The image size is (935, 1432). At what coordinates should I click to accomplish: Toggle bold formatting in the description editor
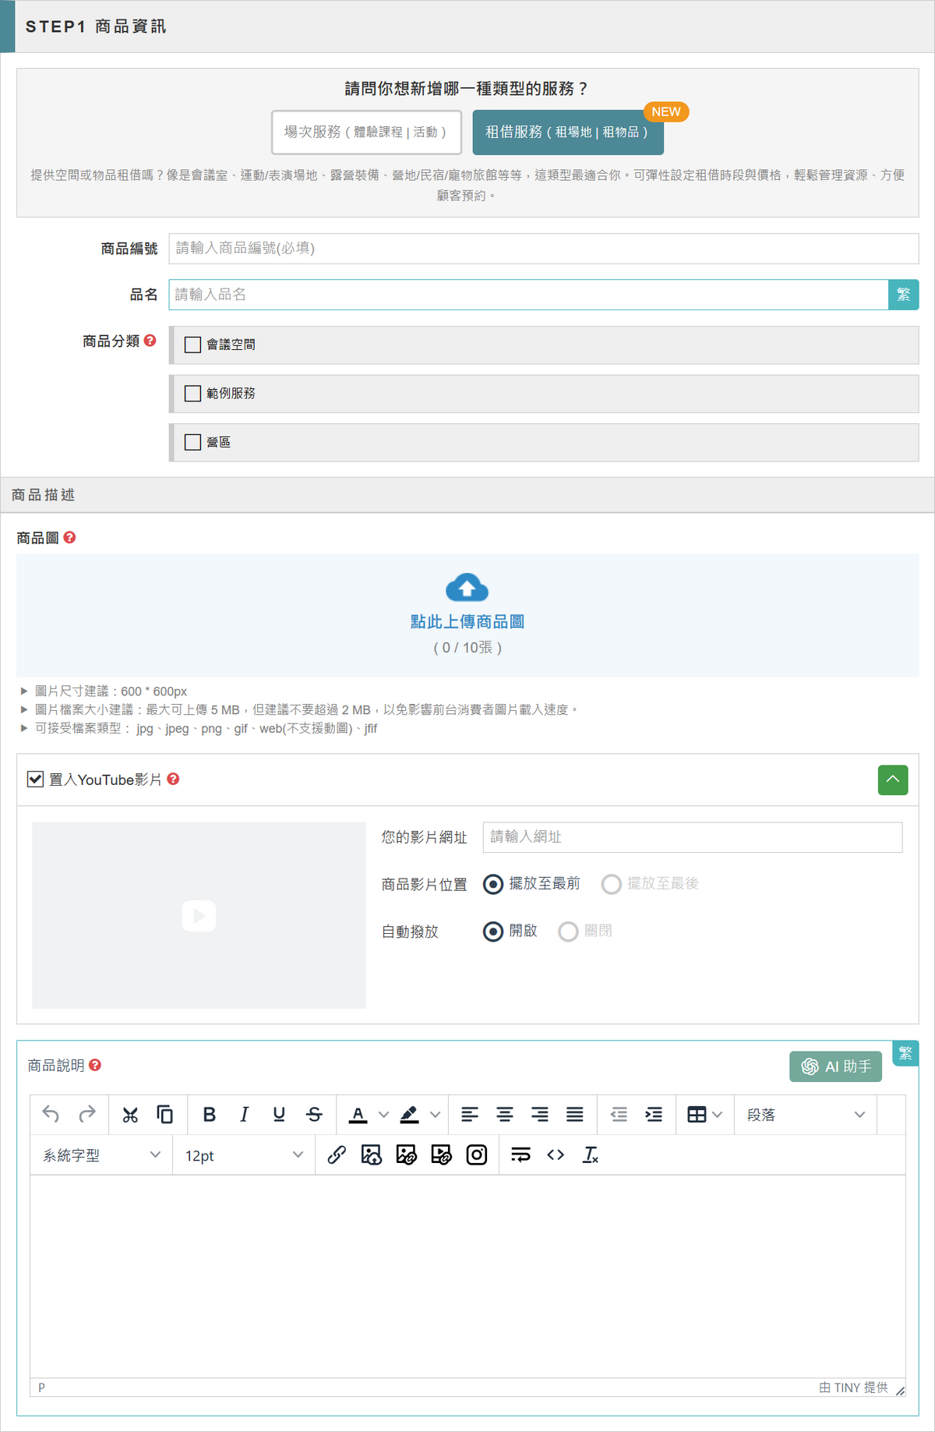click(x=209, y=1115)
